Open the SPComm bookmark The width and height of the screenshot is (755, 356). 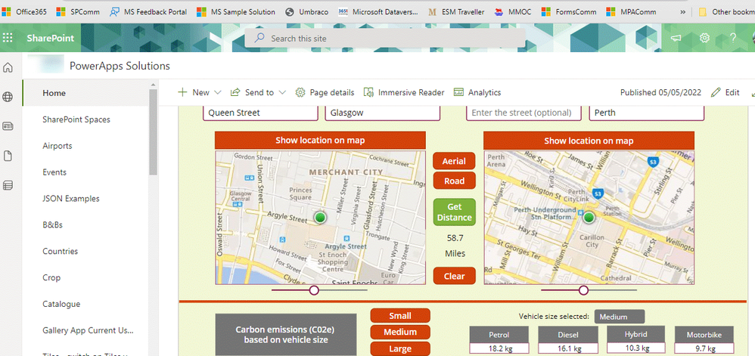click(x=78, y=11)
